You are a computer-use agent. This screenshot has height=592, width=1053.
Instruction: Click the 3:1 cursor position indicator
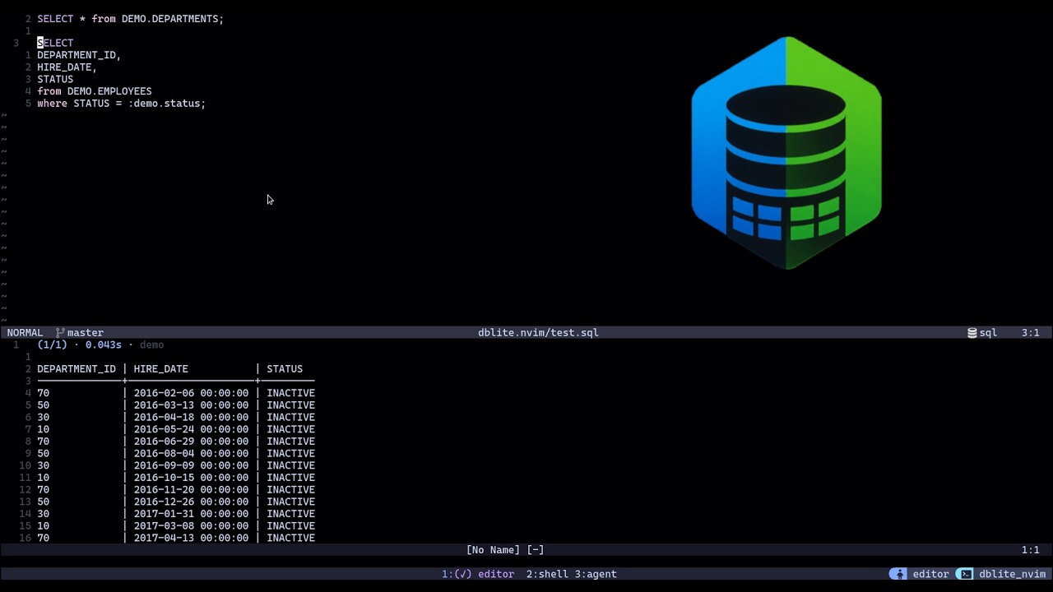(1030, 333)
